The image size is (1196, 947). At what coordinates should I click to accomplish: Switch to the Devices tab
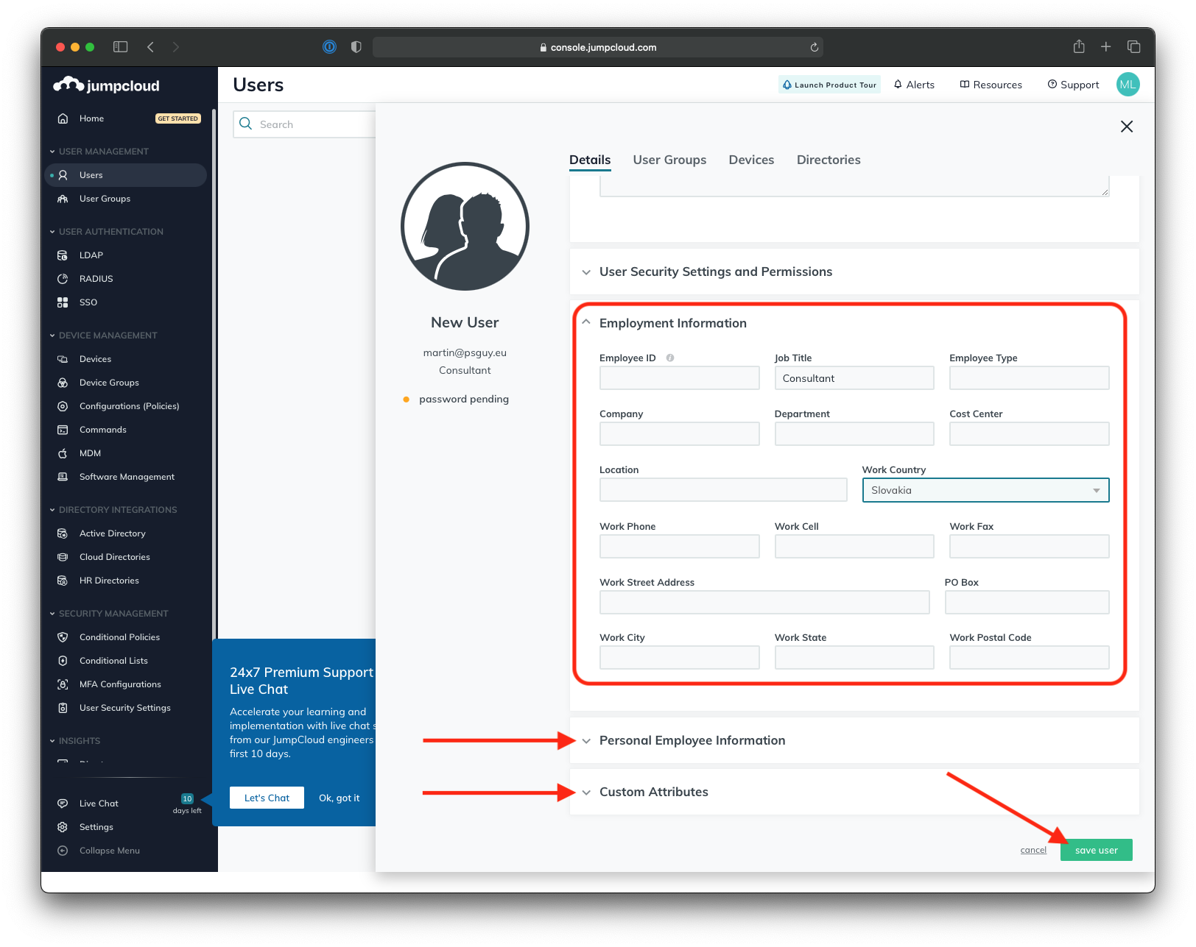pos(751,160)
